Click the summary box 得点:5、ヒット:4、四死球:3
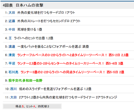134x111 pixels. pos(32,106)
